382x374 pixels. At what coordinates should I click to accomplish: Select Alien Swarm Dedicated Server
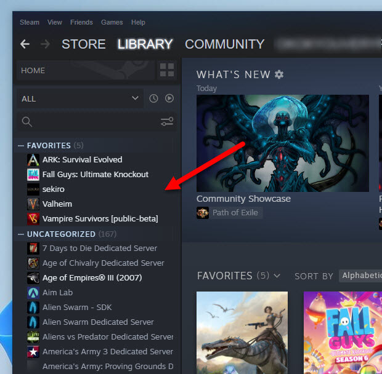98,322
